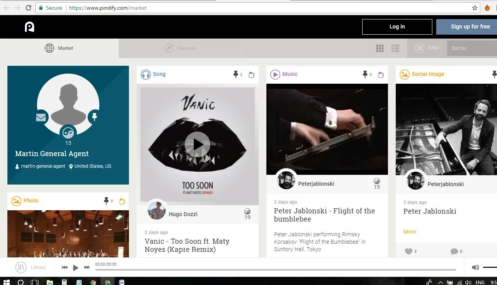Mute the player with speaker icon

[475, 267]
